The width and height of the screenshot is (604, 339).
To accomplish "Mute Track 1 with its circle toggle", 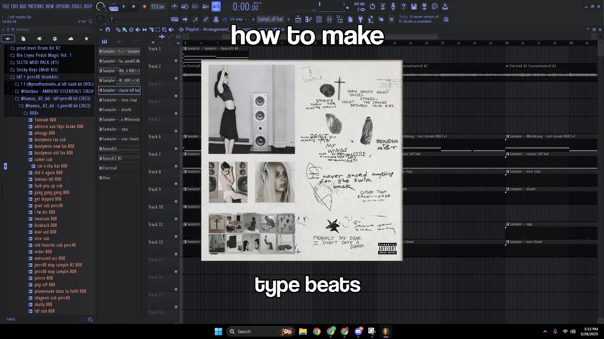I will 176,61.
